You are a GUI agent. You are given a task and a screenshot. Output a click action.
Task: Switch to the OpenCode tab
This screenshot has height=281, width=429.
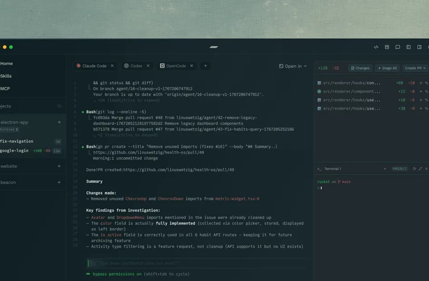click(177, 66)
